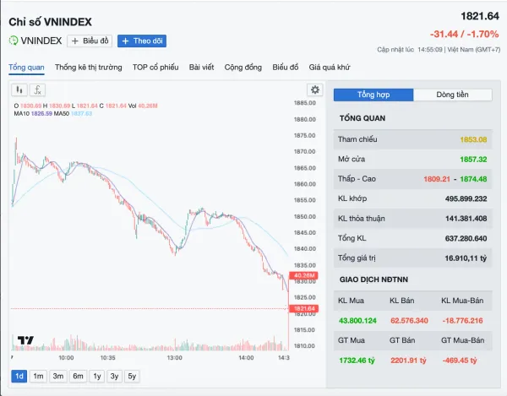
Task: Click GT Mua value 1732.46 tỷ
Action: click(357, 361)
